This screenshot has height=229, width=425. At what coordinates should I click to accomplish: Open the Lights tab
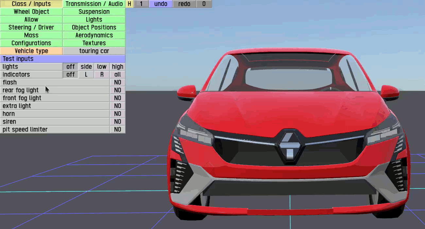[x=94, y=20]
